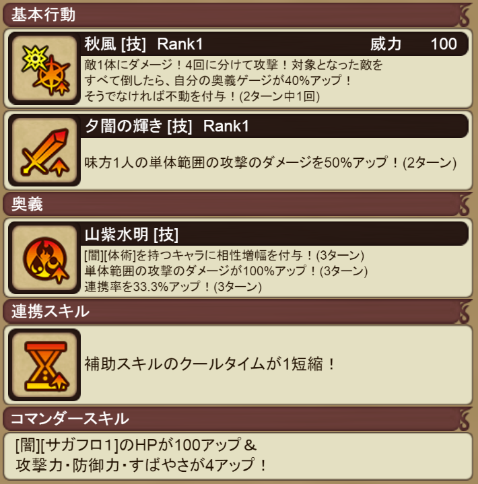Click the 秋風 [技] Rank1 title bar
Image resolution: width=478 pixels, height=484 pixels.
[x=274, y=44]
